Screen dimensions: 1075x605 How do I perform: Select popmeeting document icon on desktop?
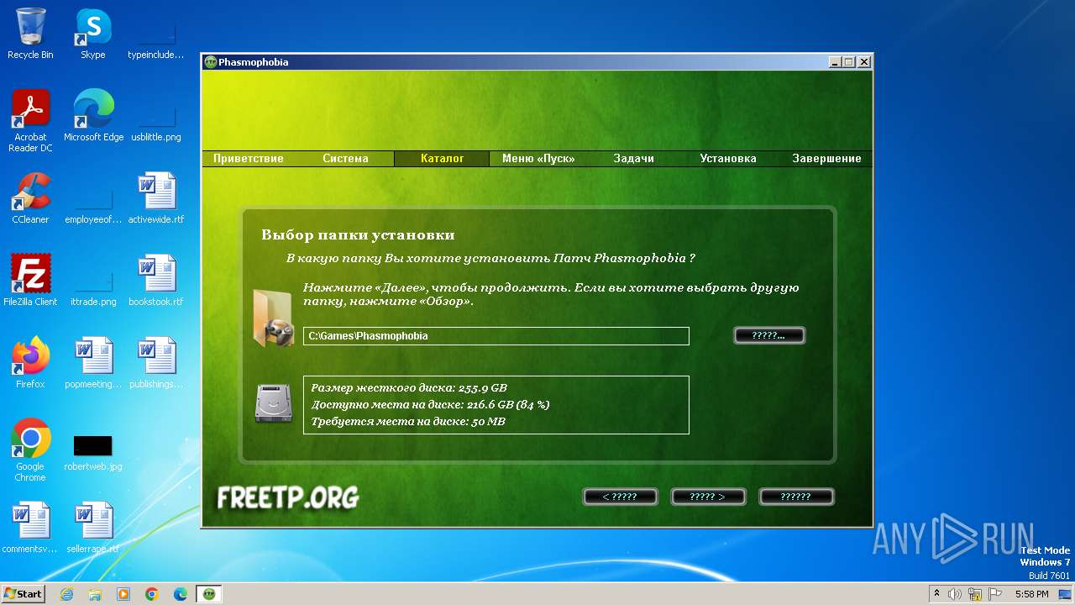tap(93, 363)
